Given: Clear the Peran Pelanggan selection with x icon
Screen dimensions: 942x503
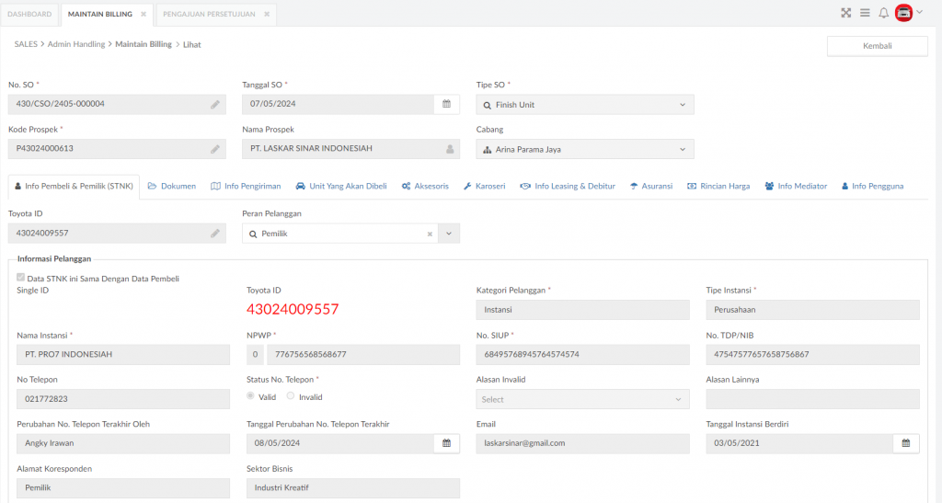Looking at the screenshot, I should [430, 234].
